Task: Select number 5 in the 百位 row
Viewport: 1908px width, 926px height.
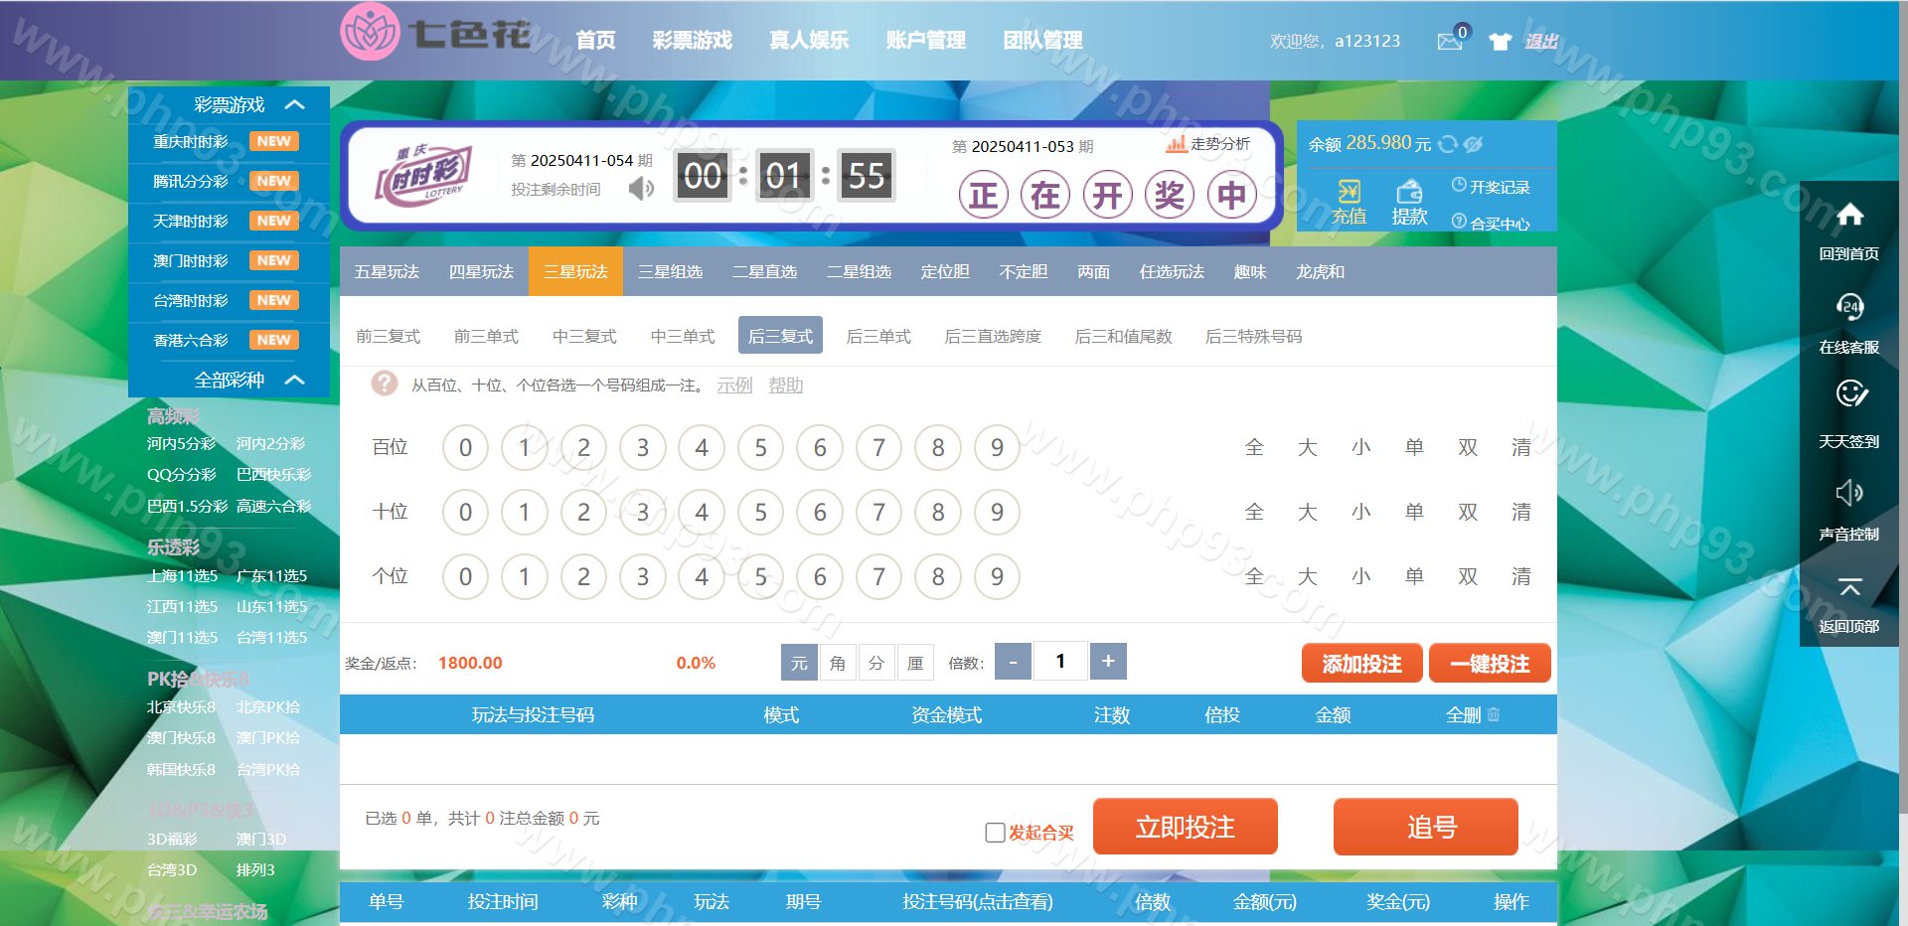Action: [760, 448]
